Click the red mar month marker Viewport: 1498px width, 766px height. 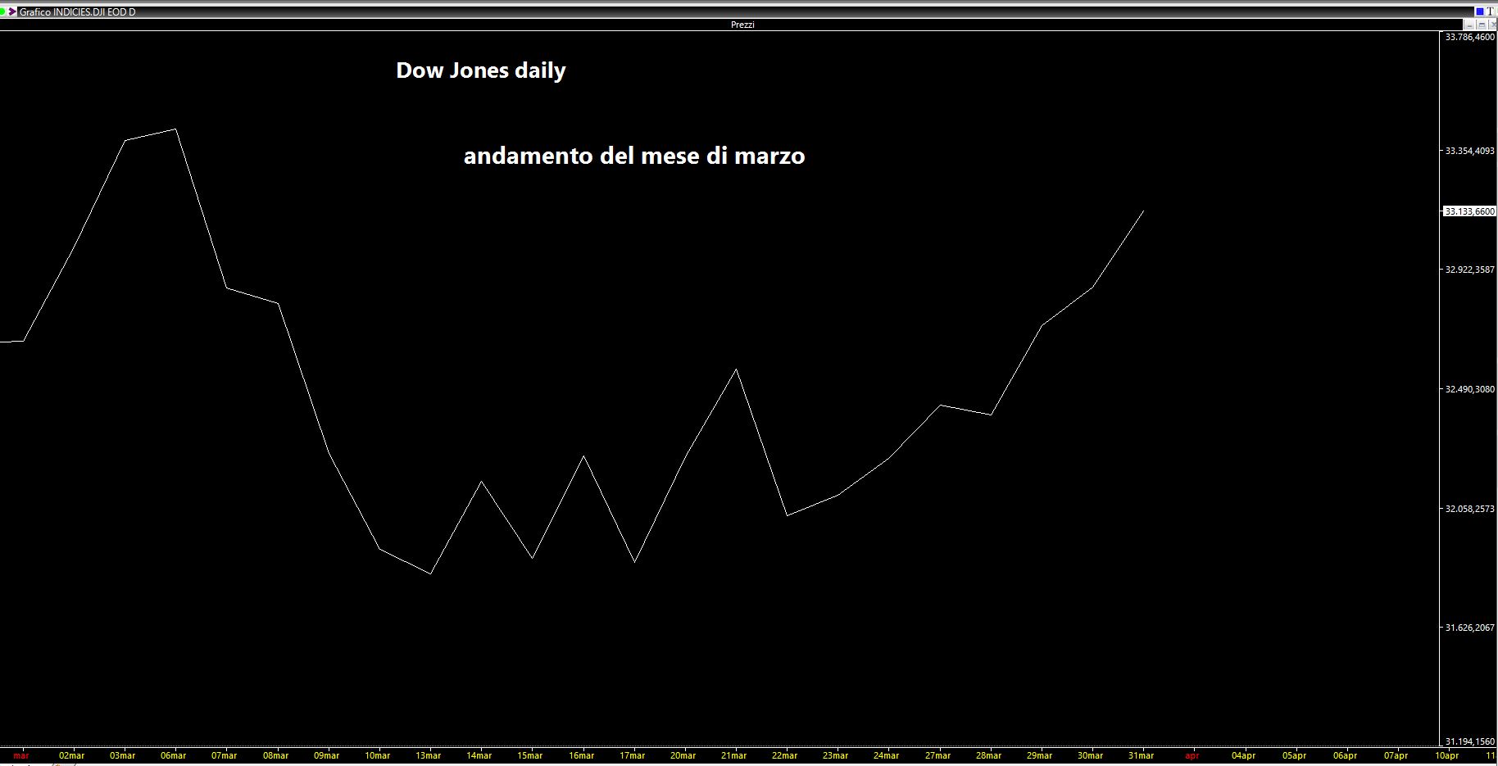21,756
